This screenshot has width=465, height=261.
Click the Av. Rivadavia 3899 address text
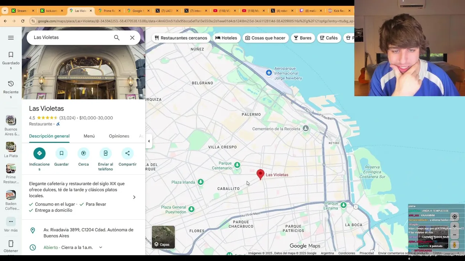88,233
